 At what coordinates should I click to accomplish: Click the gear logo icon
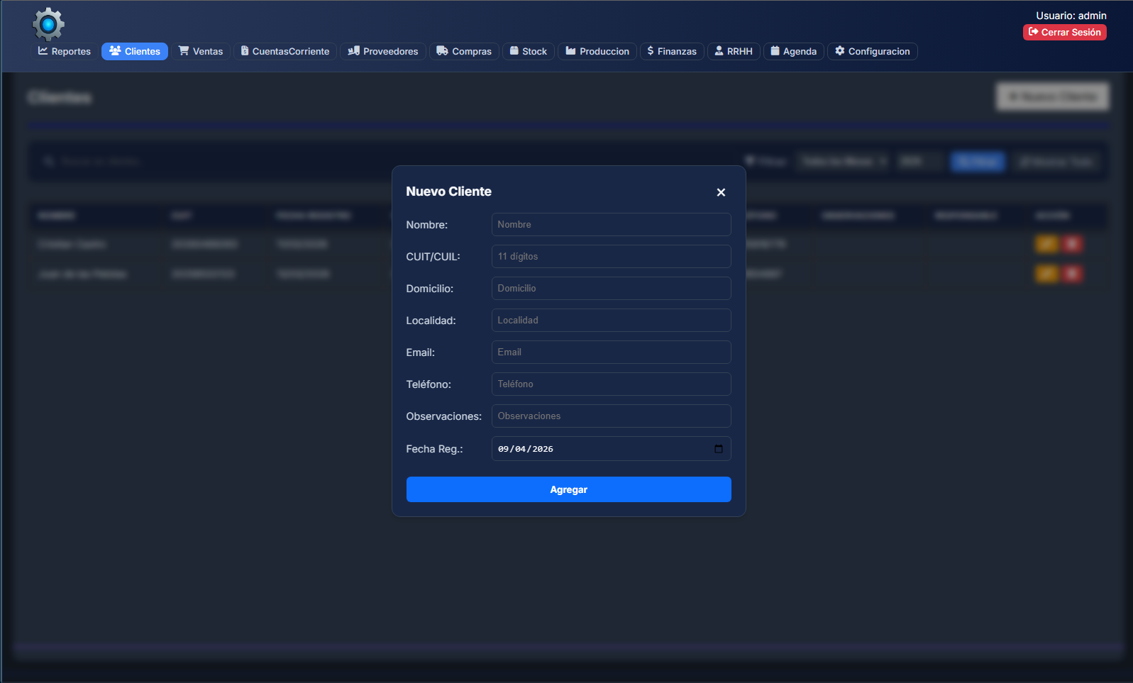click(x=48, y=24)
